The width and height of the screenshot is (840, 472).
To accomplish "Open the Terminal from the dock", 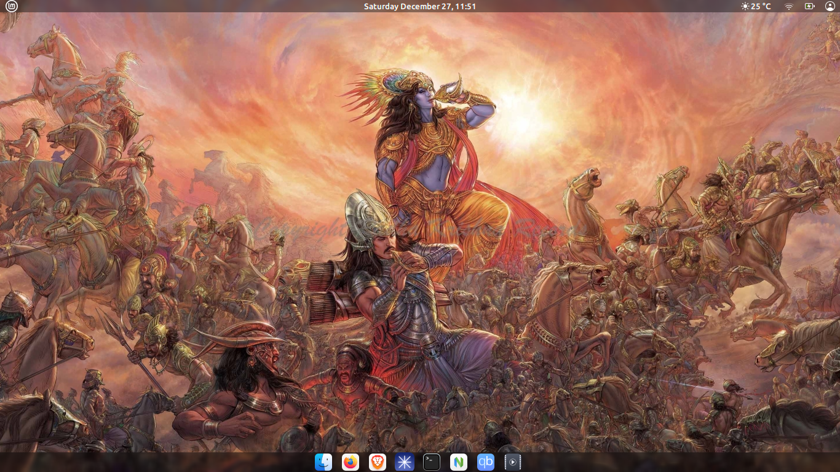I will pos(432,462).
